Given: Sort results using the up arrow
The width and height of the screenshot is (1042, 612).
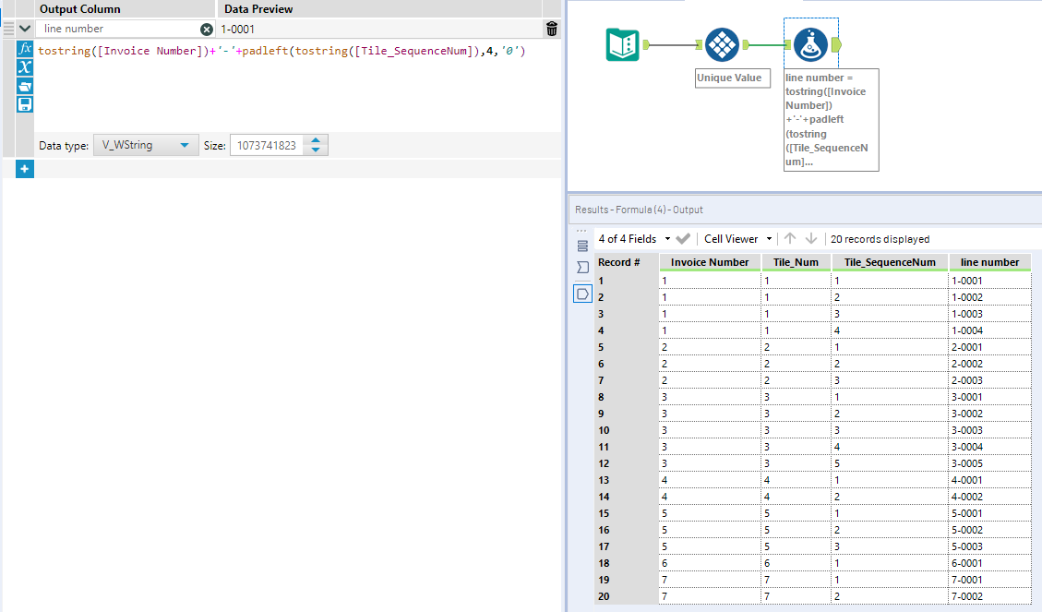Looking at the screenshot, I should [x=789, y=238].
